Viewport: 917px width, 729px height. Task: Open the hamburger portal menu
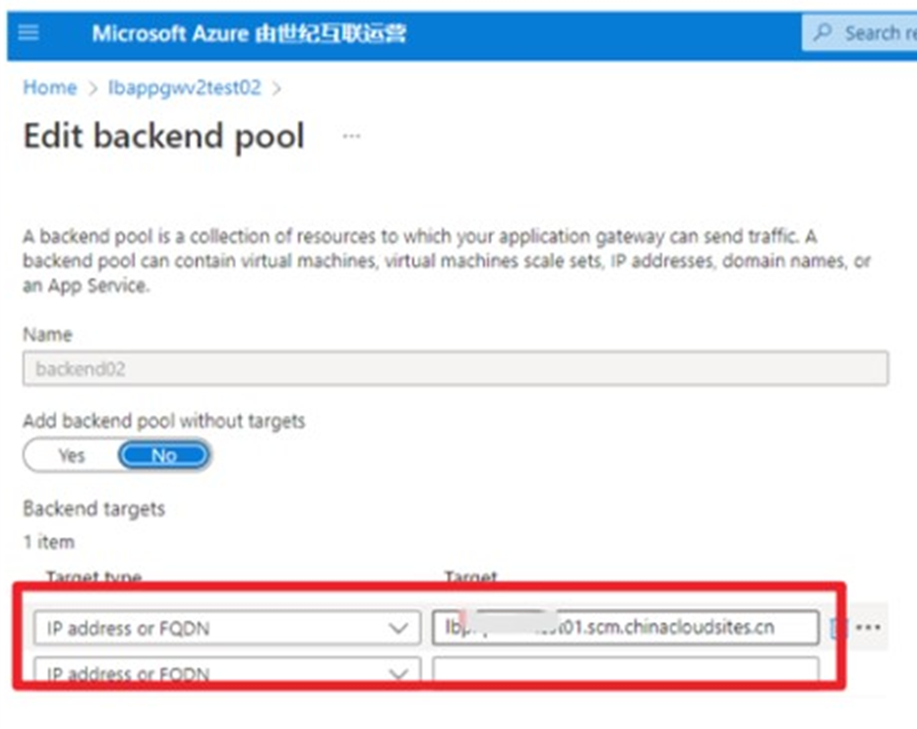[29, 32]
